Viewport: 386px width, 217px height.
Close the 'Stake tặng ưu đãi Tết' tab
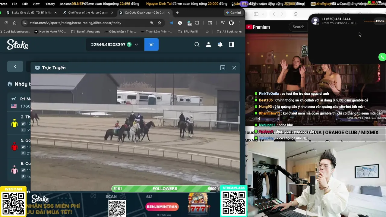pos(55,13)
